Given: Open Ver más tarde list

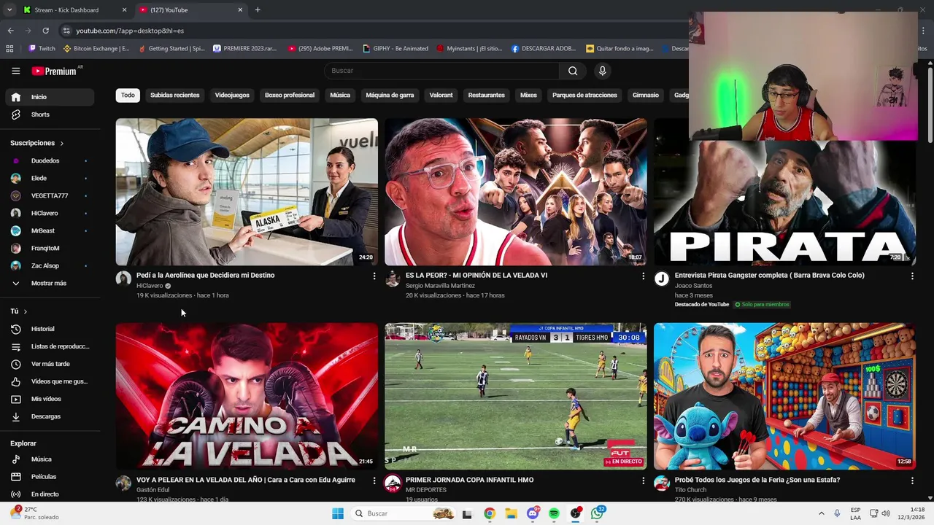Looking at the screenshot, I should pyautogui.click(x=50, y=364).
